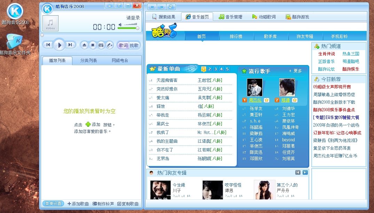Click the 找歌 find-song button
The width and height of the screenshot is (374, 213).
pyautogui.click(x=134, y=45)
